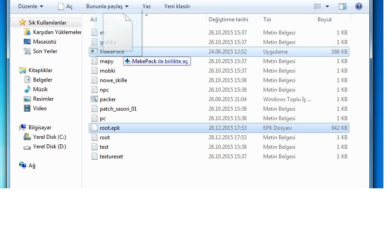Click the Resimler picture icon

(27, 99)
